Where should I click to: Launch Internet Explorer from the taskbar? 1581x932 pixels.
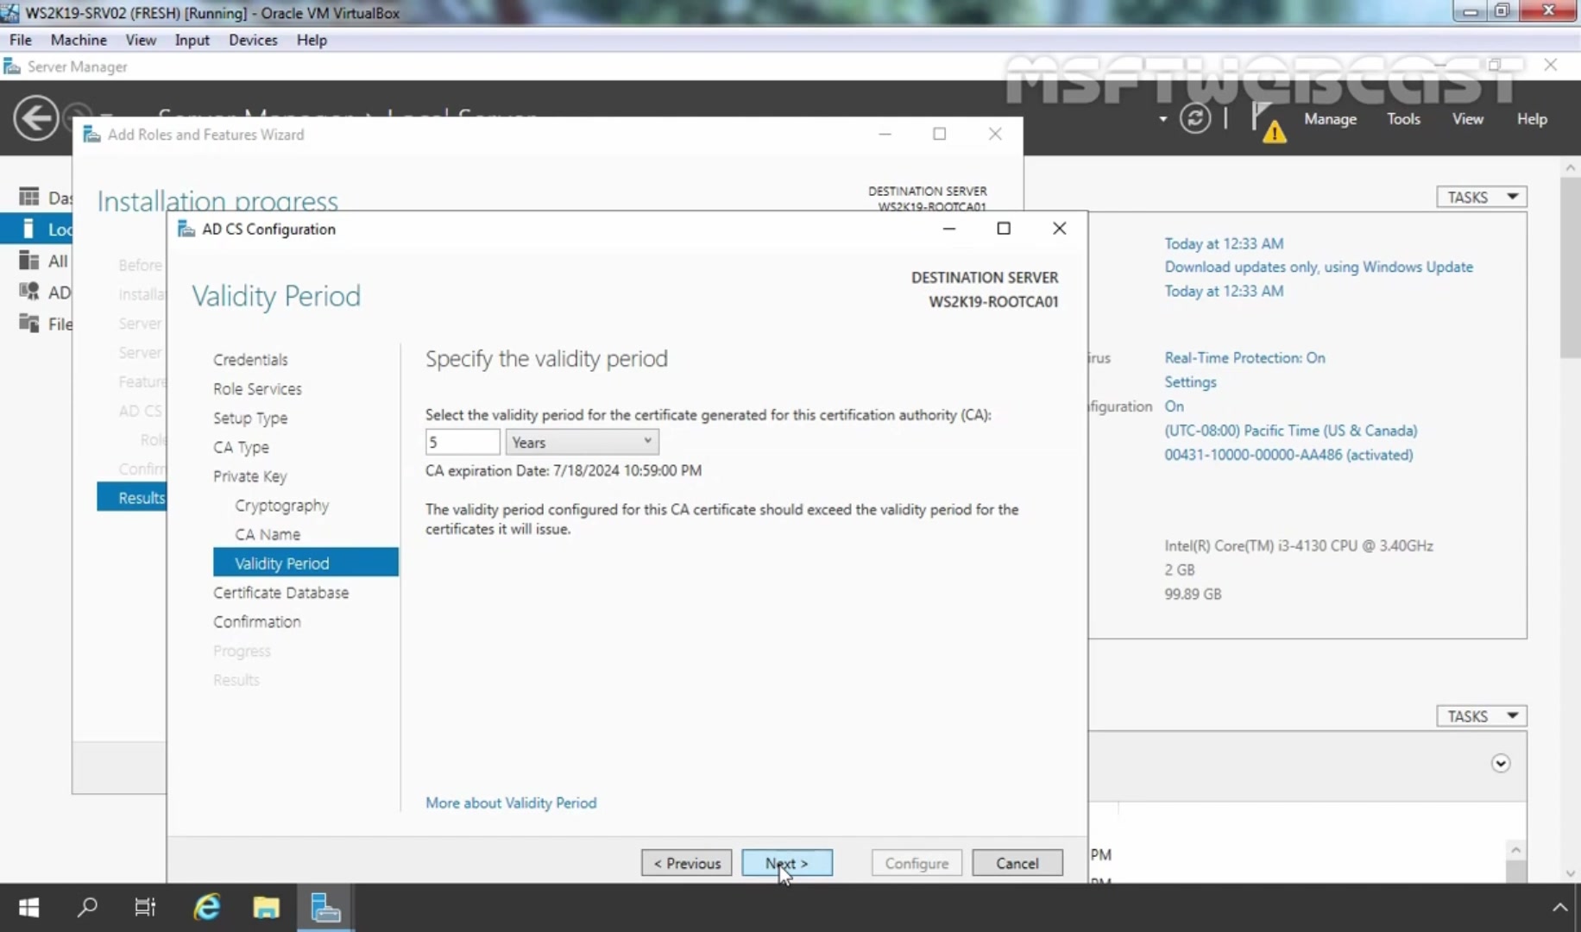tap(207, 907)
